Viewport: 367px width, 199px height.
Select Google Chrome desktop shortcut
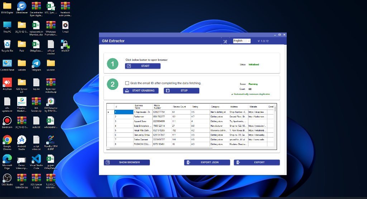[x=7, y=143]
